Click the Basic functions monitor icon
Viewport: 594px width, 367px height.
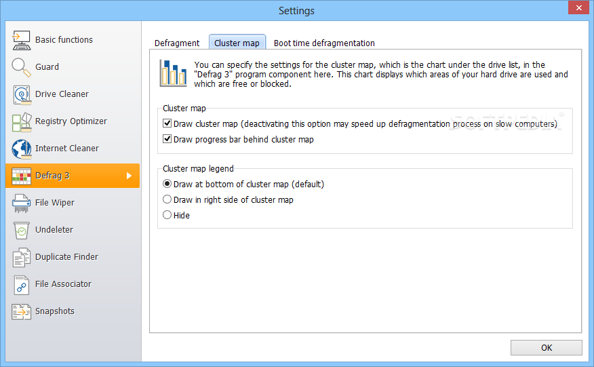(x=22, y=40)
